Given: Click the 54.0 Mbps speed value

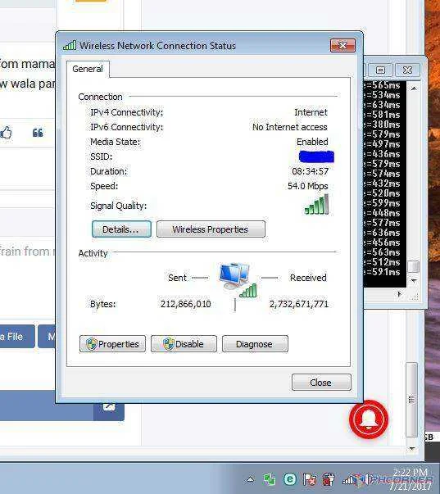Looking at the screenshot, I should click(307, 186).
